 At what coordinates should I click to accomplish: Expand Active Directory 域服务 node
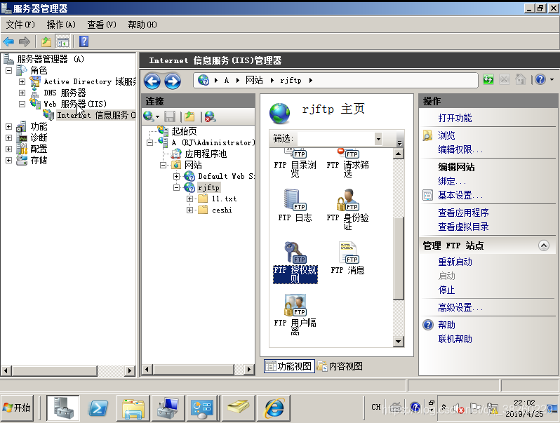point(22,82)
